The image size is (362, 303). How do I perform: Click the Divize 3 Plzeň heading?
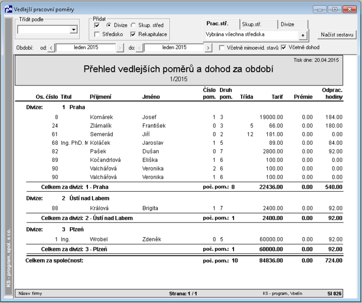(55, 230)
